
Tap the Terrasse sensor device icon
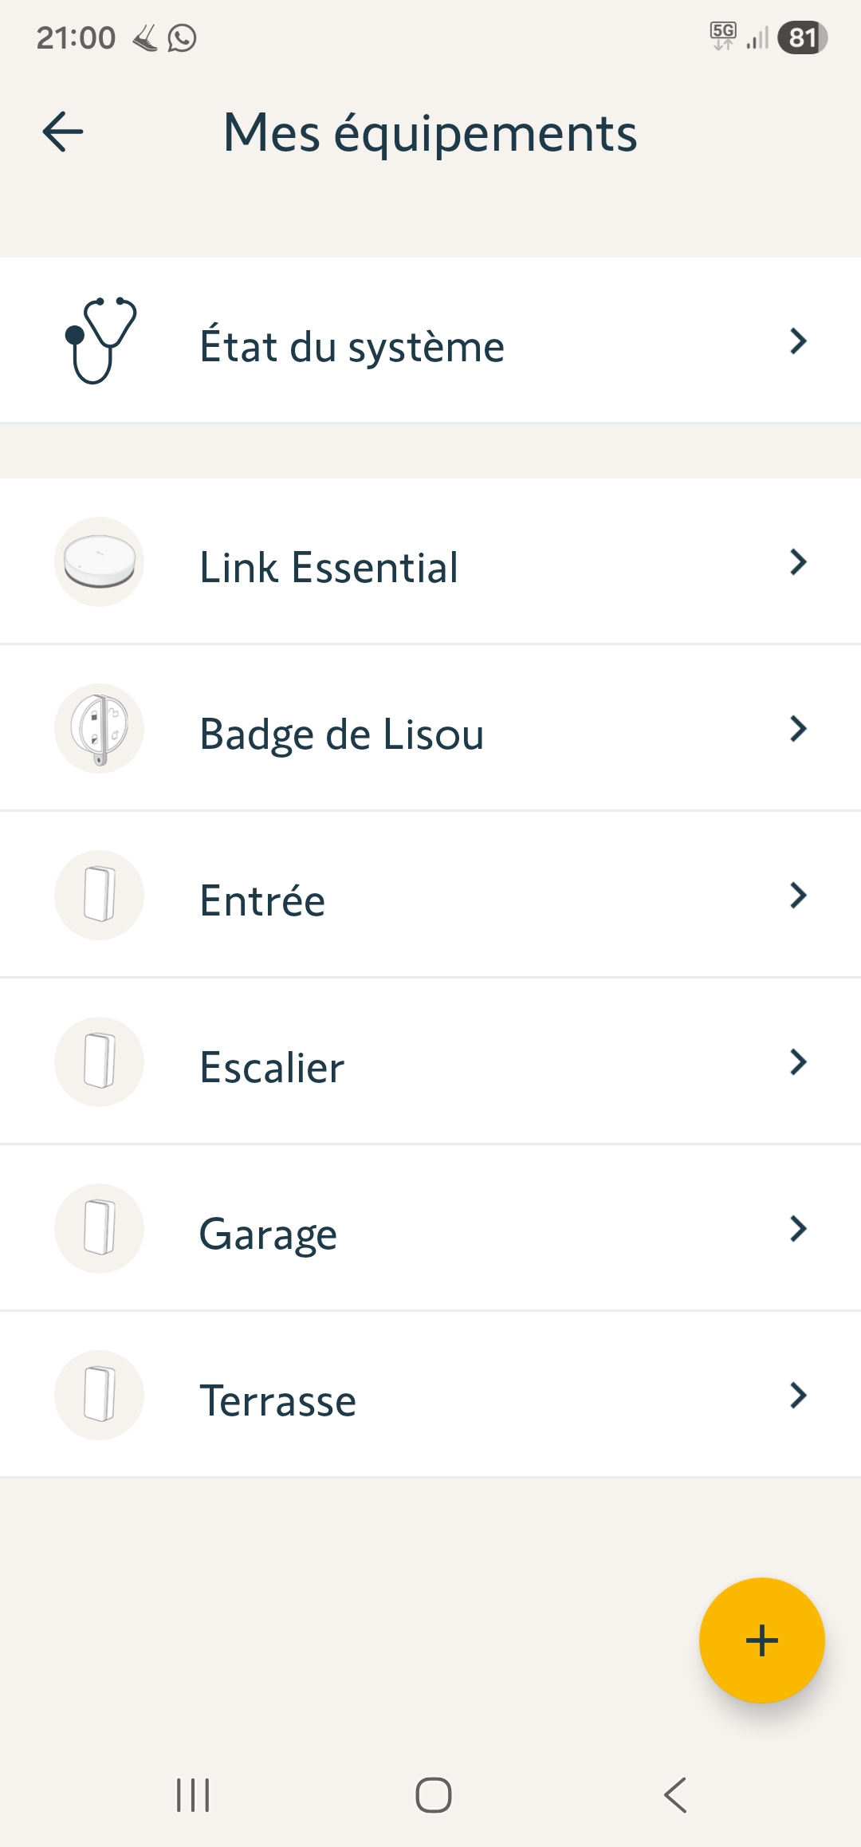[x=100, y=1395]
